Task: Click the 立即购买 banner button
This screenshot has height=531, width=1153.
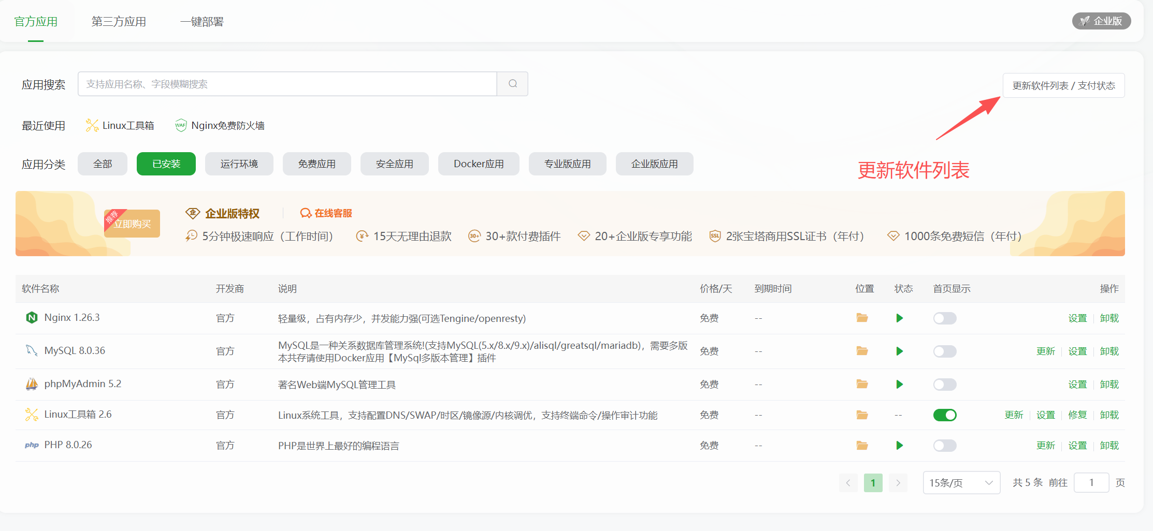Action: pos(132,224)
